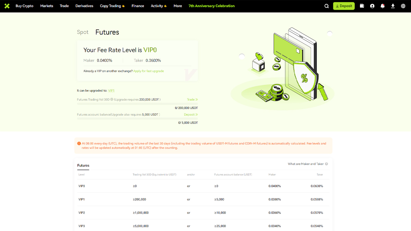Expand the More menu
Image resolution: width=411 pixels, height=231 pixels.
click(x=178, y=6)
